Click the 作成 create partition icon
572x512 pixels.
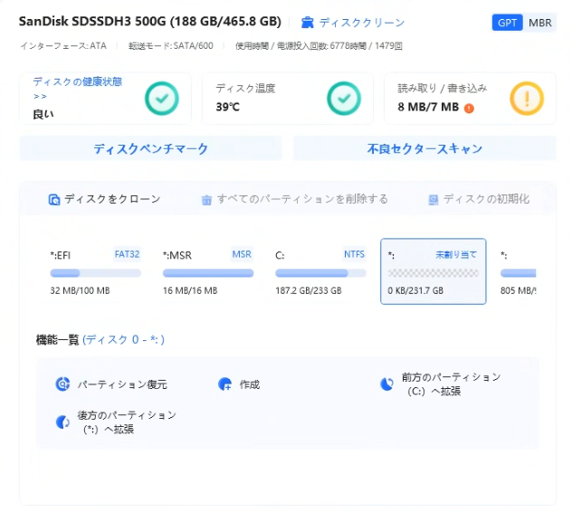(x=224, y=384)
